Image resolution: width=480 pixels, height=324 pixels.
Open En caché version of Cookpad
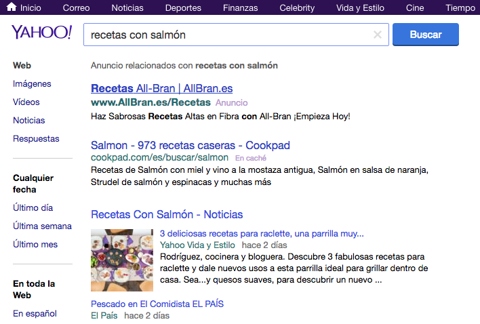(x=250, y=158)
